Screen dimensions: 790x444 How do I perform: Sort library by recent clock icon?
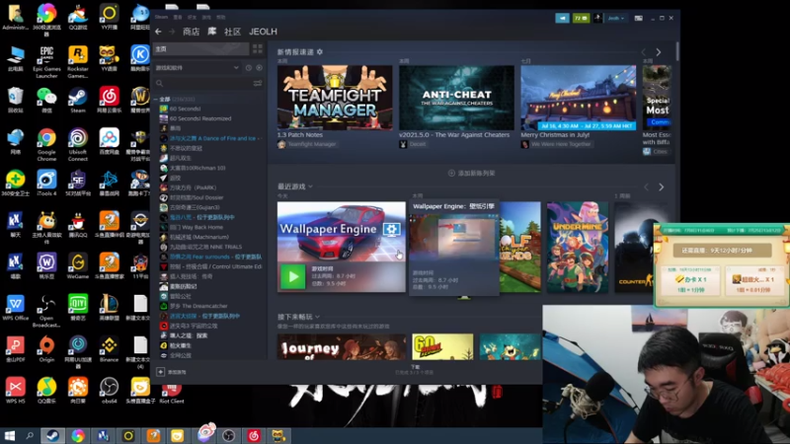(249, 67)
